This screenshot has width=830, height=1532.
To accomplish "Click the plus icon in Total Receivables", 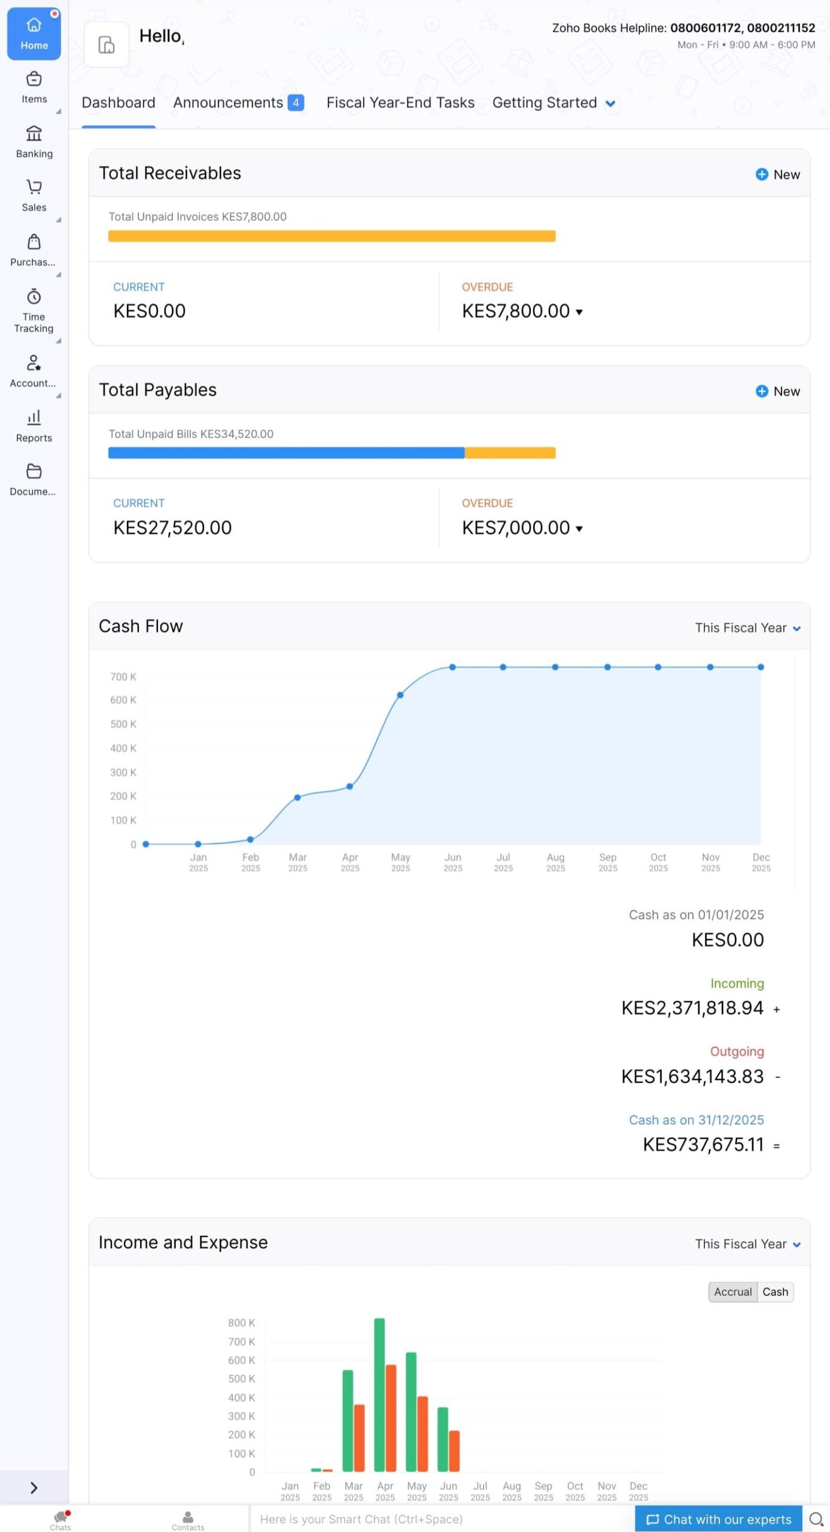I will tap(762, 174).
